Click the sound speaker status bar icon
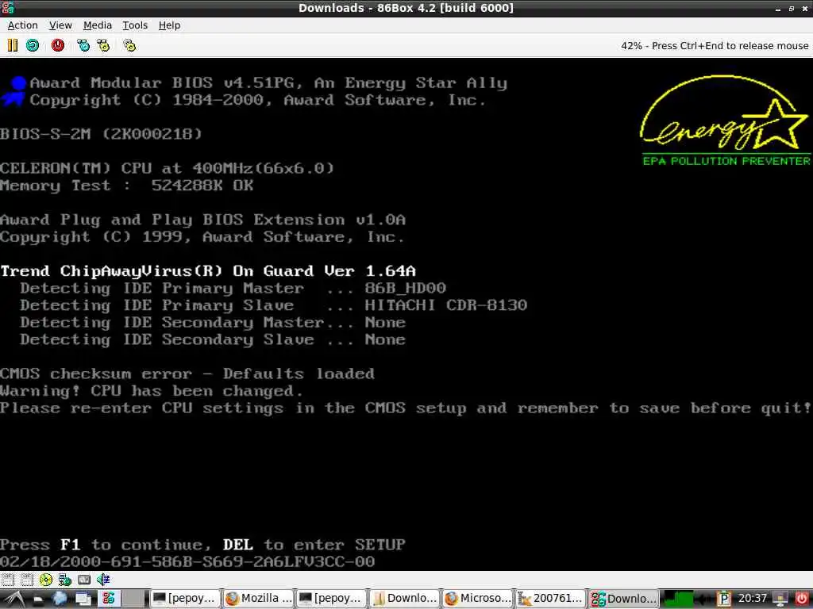Image resolution: width=813 pixels, height=609 pixels. point(103,580)
